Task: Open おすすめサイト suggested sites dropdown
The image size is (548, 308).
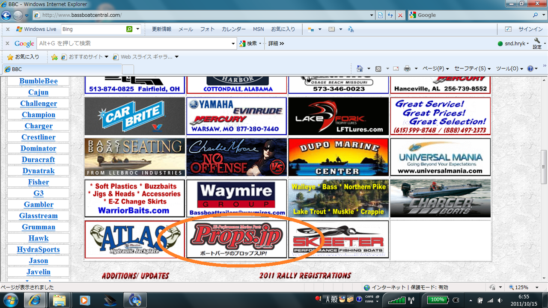Action: (x=85, y=57)
